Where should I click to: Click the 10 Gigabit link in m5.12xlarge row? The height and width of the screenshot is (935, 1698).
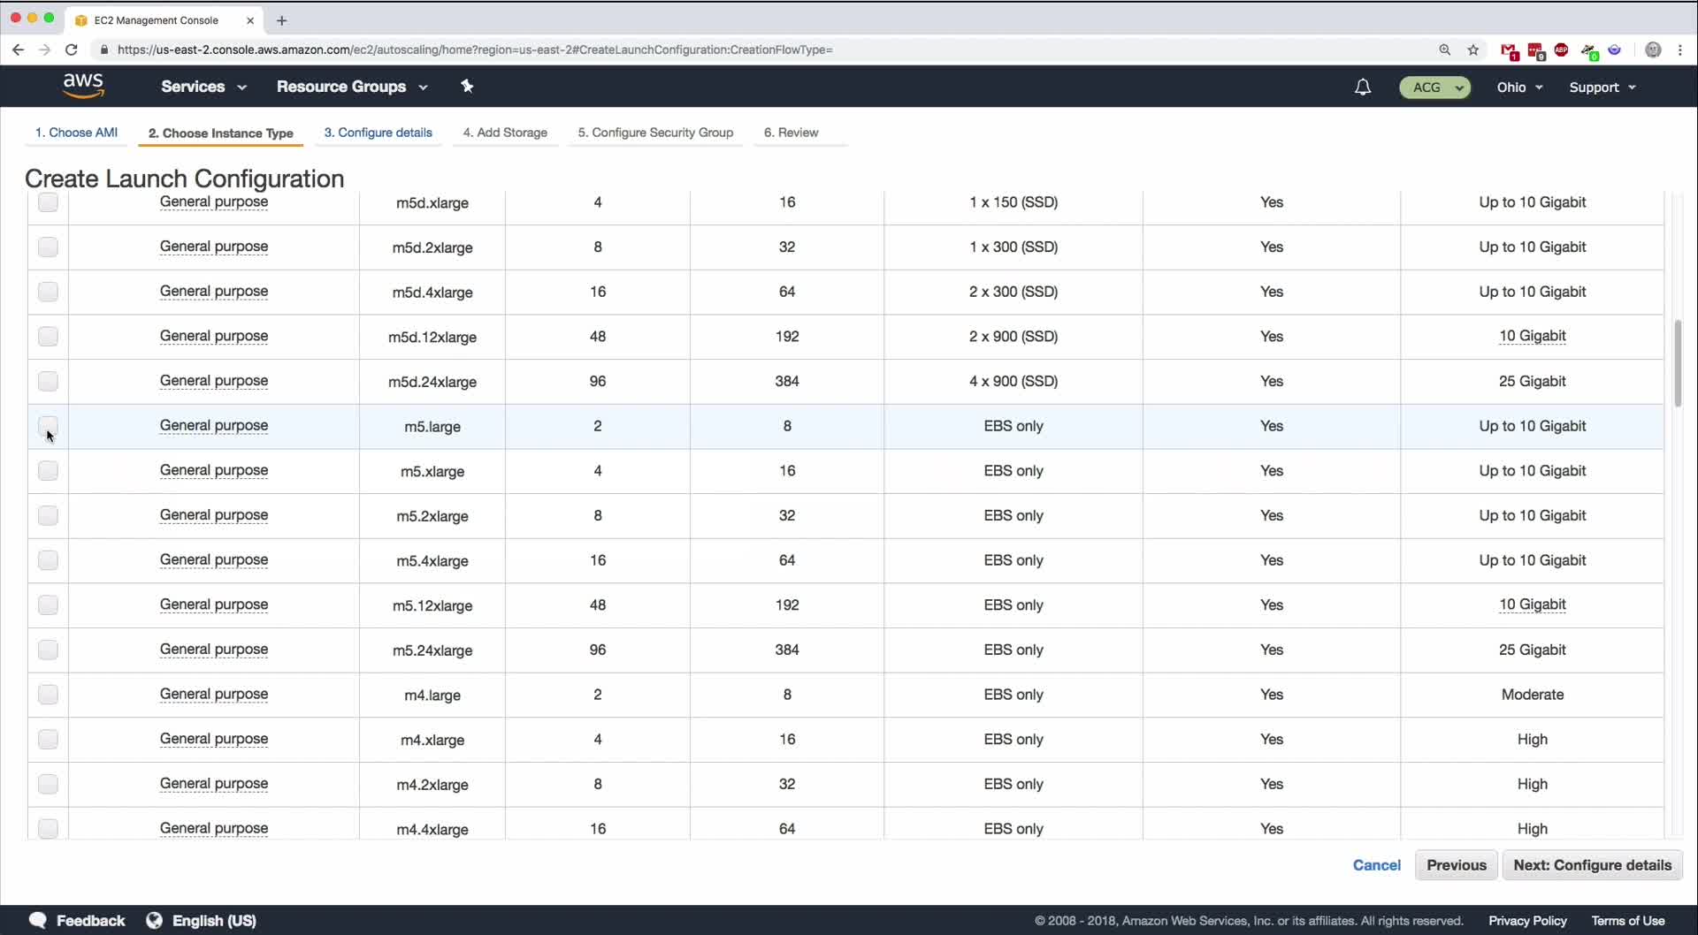click(x=1532, y=604)
